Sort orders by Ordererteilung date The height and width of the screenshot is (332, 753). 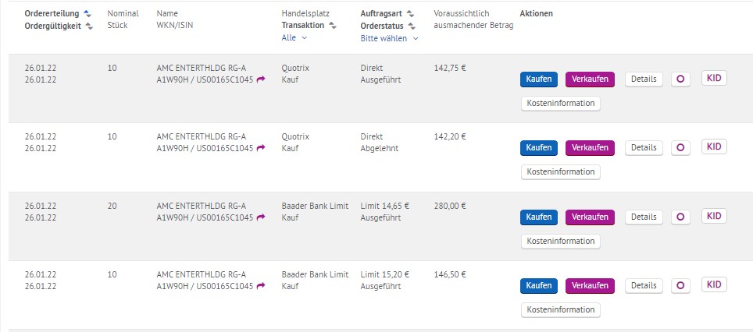(x=87, y=14)
